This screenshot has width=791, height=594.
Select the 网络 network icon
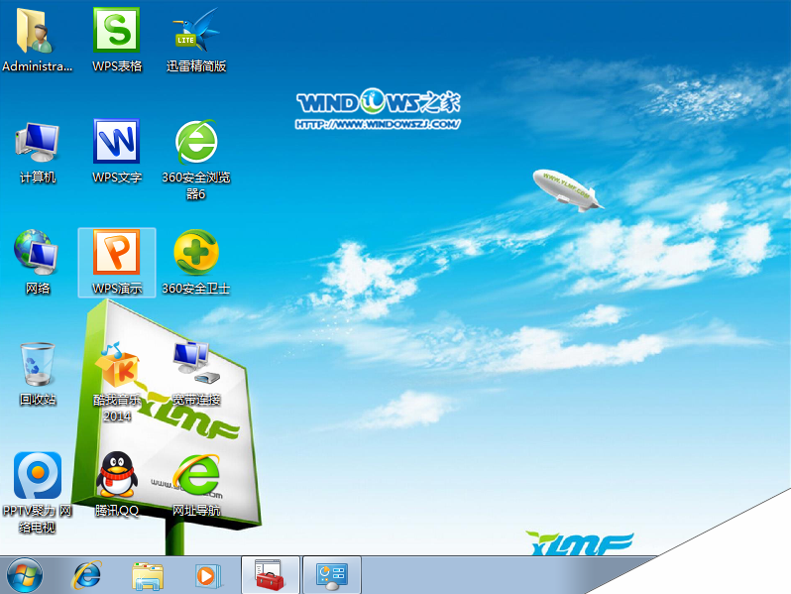[x=38, y=254]
